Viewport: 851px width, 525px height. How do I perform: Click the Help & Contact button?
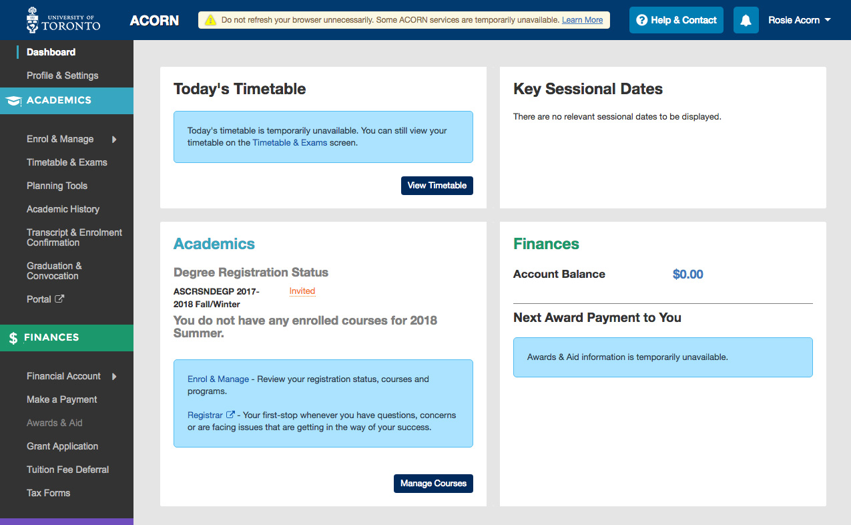pos(676,20)
